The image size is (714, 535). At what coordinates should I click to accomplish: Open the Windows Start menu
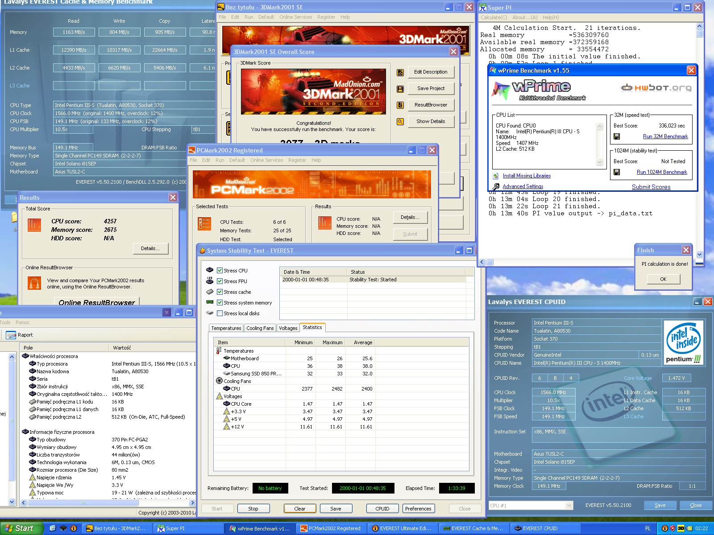pyautogui.click(x=20, y=528)
